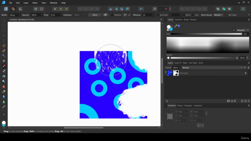Enable the Mirror checkbox
The width and height of the screenshot is (251, 141).
pos(184,15)
